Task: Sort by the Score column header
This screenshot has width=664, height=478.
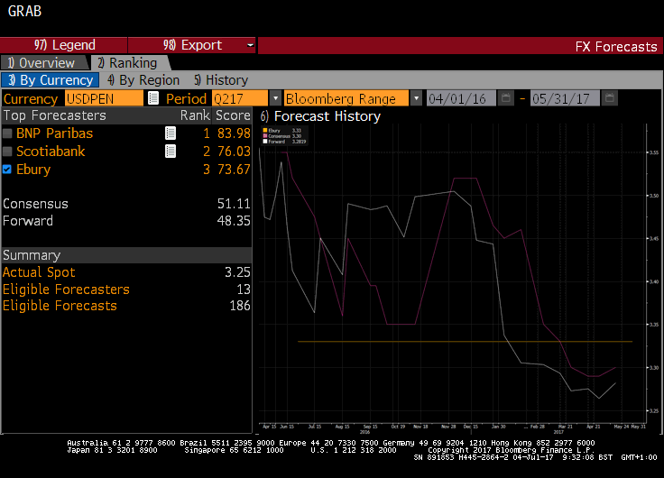Action: (233, 115)
